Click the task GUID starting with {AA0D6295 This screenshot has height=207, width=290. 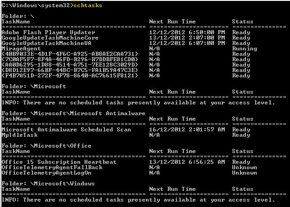tap(70, 65)
